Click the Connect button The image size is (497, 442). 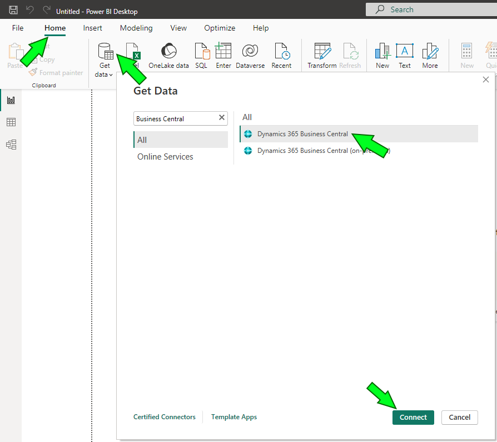(x=413, y=418)
